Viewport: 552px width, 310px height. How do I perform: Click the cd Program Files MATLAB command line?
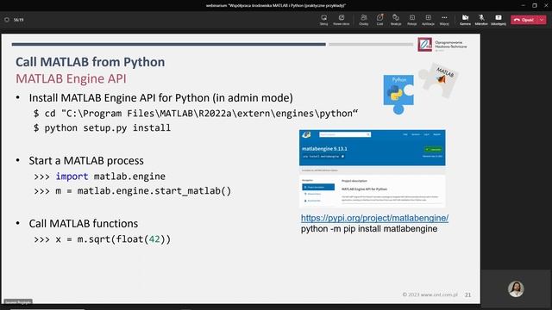[x=196, y=114]
